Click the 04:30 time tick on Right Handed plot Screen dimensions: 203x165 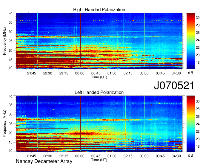176,73
